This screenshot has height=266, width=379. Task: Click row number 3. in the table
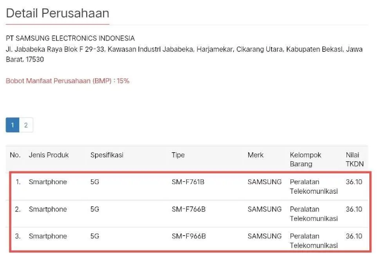click(17, 237)
